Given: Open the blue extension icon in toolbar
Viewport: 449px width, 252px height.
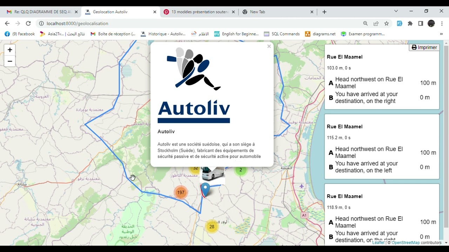Looking at the screenshot, I should 400,23.
